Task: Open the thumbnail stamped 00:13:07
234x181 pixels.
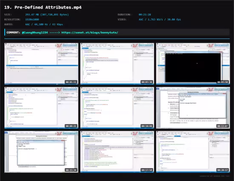Action: tap(193, 108)
